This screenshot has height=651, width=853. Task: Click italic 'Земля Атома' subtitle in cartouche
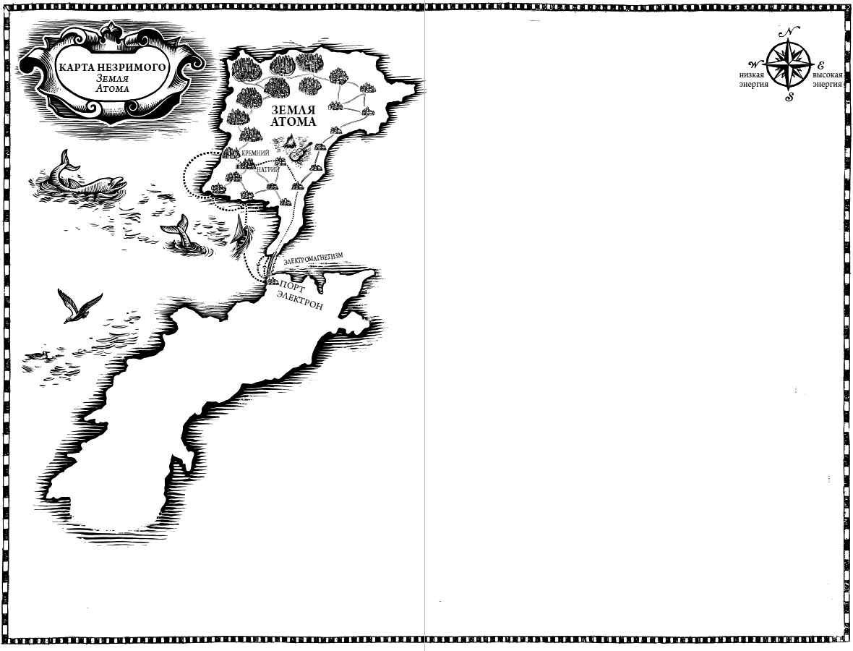[113, 84]
